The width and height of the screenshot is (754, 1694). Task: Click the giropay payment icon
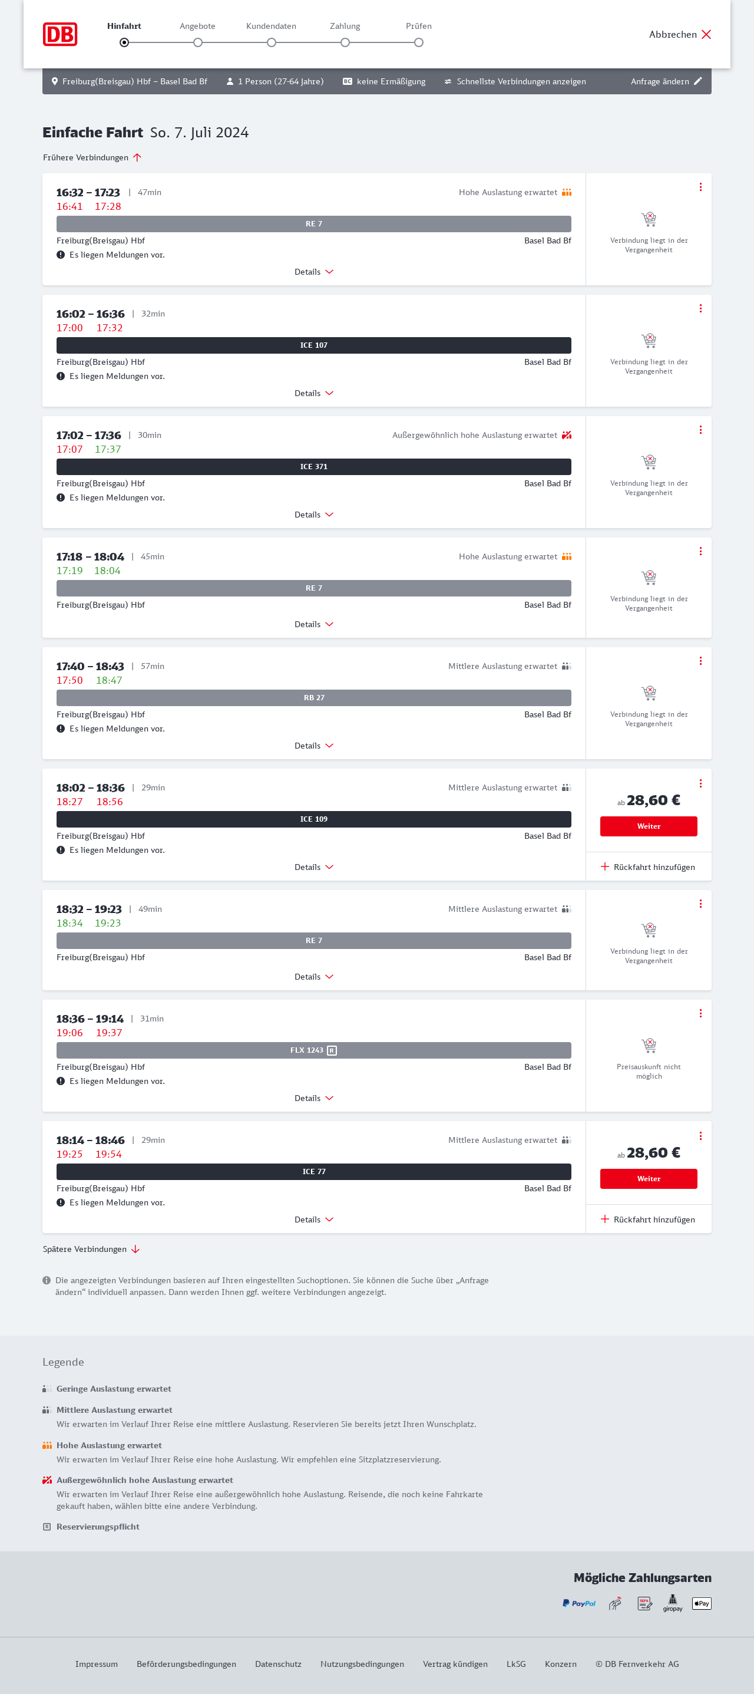pos(673,1603)
